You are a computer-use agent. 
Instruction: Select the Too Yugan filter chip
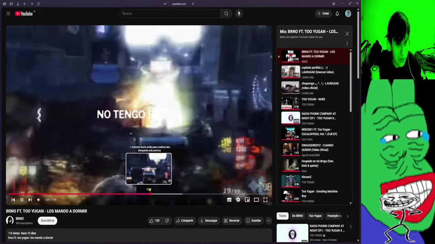[x=315, y=216]
